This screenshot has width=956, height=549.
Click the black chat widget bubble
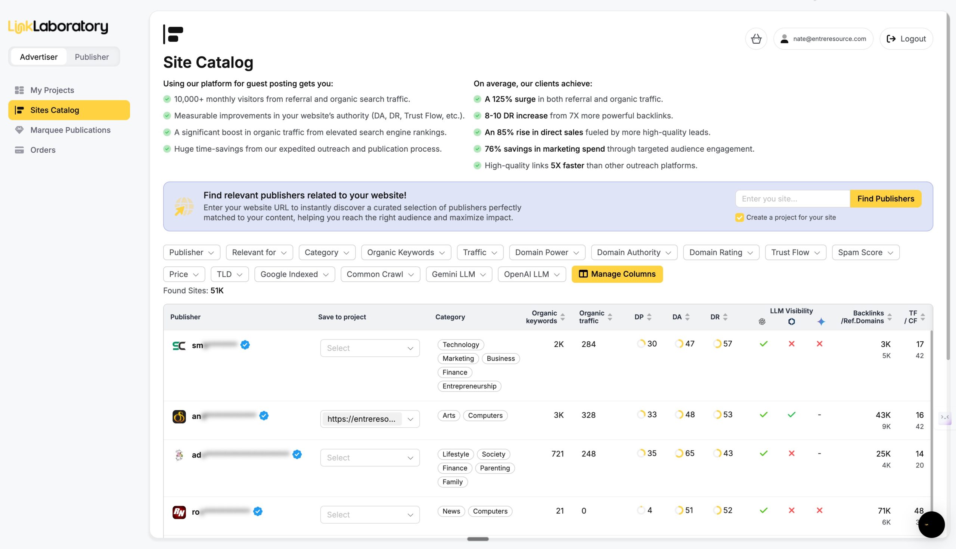[x=931, y=524]
